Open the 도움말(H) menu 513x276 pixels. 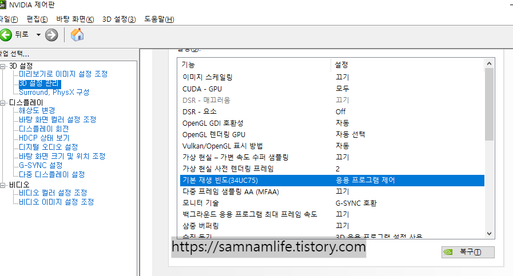[x=159, y=19]
